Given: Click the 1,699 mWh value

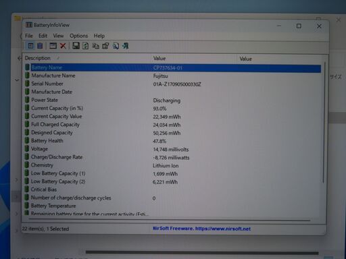Looking at the screenshot, I should tap(165, 174).
